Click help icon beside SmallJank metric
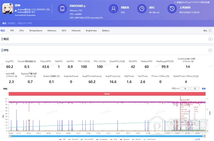The image size is (214, 141). click(x=192, y=62)
